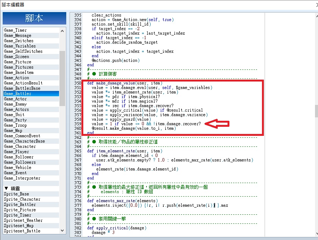Open the Sprite_Battler script
The width and height of the screenshot is (318, 240).
[x=31, y=205]
